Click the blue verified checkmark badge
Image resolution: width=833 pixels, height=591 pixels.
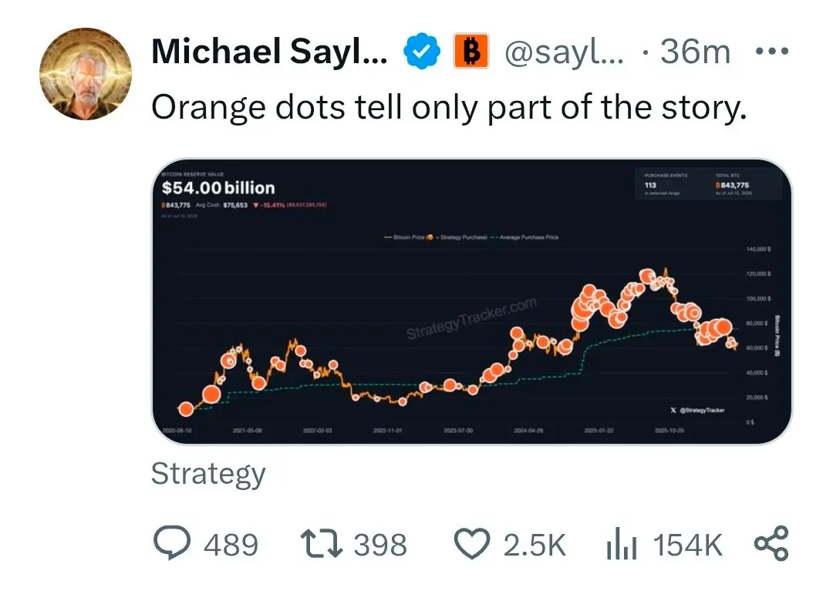421,52
